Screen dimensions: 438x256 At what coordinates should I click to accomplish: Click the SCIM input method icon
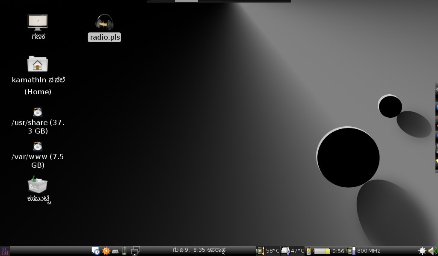tap(5, 251)
